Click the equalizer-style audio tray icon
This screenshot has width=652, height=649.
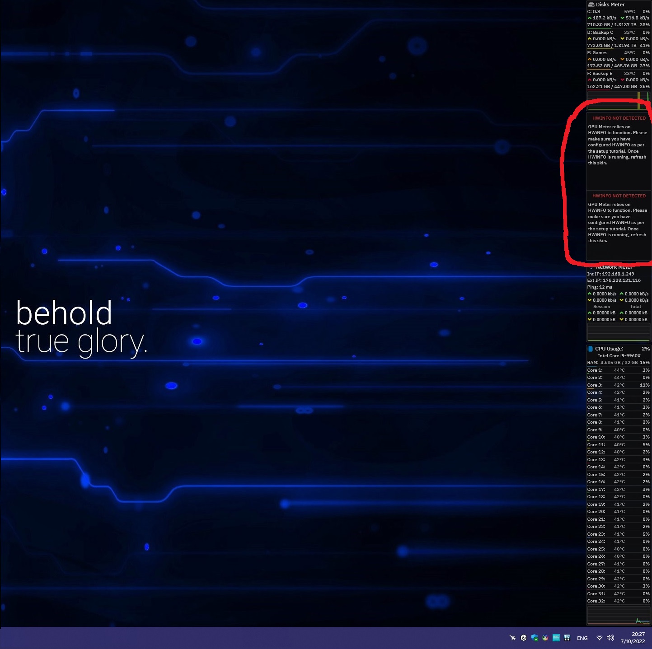[567, 638]
